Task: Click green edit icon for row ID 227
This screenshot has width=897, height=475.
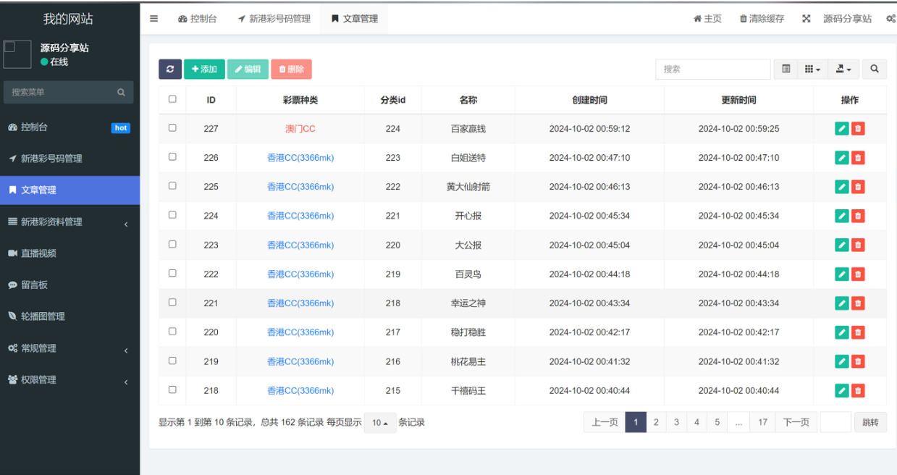Action: tap(841, 129)
